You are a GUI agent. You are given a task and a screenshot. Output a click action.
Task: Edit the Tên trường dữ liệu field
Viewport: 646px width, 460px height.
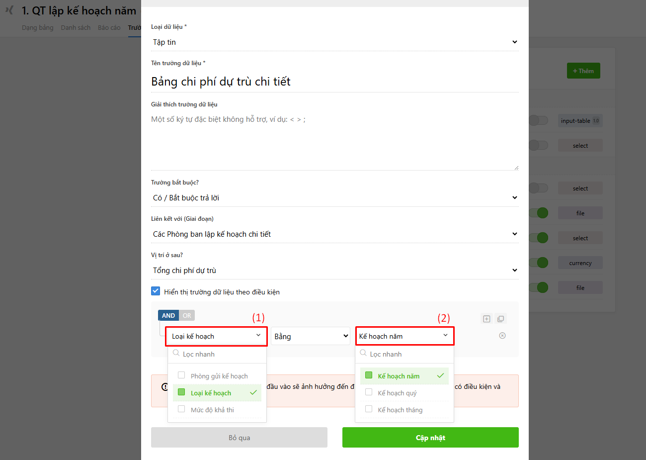click(335, 82)
